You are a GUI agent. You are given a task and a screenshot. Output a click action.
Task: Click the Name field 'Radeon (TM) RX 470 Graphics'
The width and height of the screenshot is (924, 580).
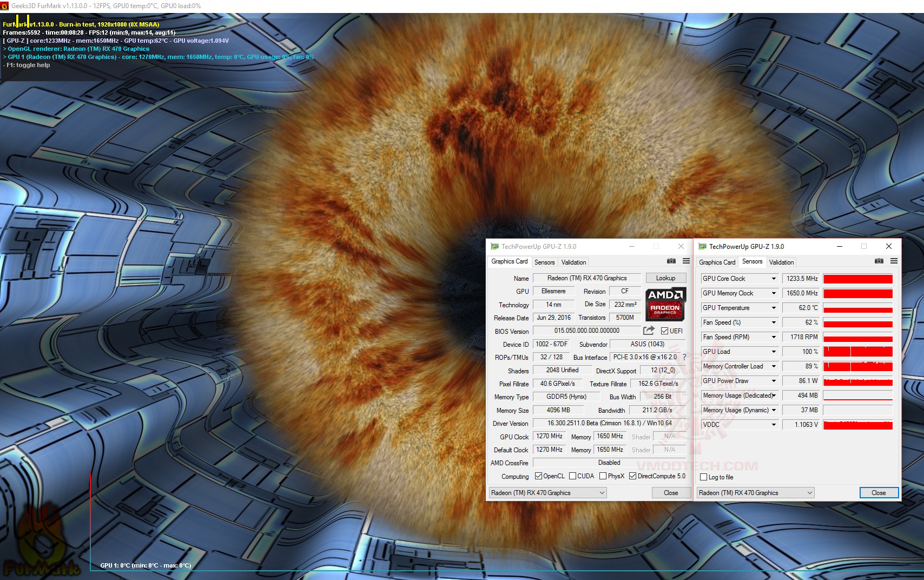click(587, 278)
